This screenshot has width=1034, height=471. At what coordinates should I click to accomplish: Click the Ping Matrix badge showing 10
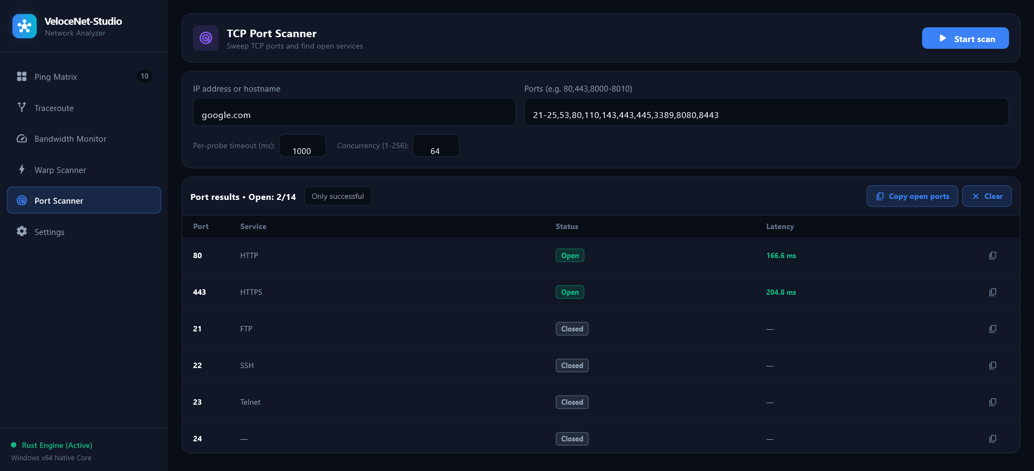click(145, 76)
